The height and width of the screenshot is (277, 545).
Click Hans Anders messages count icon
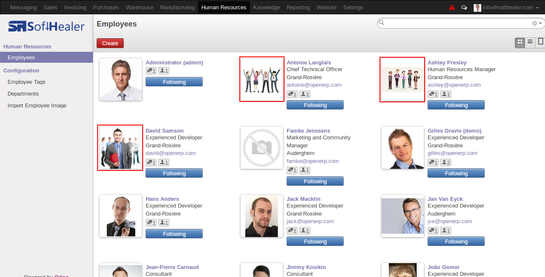(151, 223)
